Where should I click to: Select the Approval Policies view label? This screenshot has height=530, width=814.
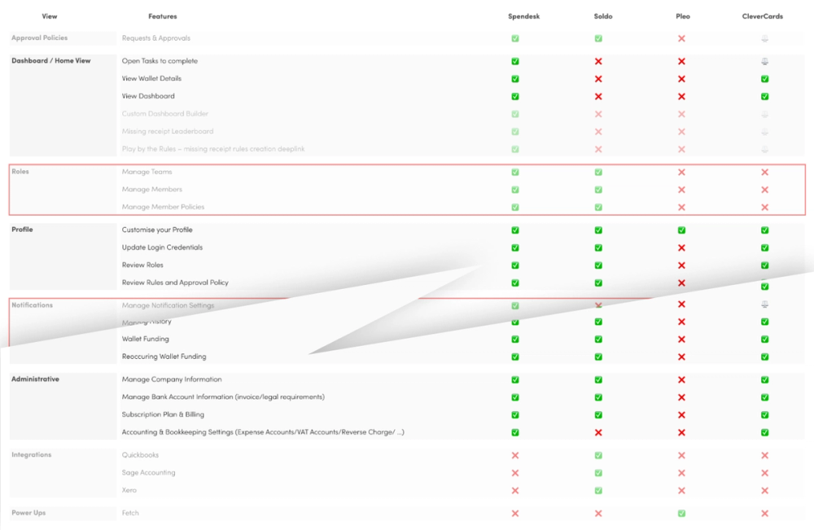pos(39,38)
